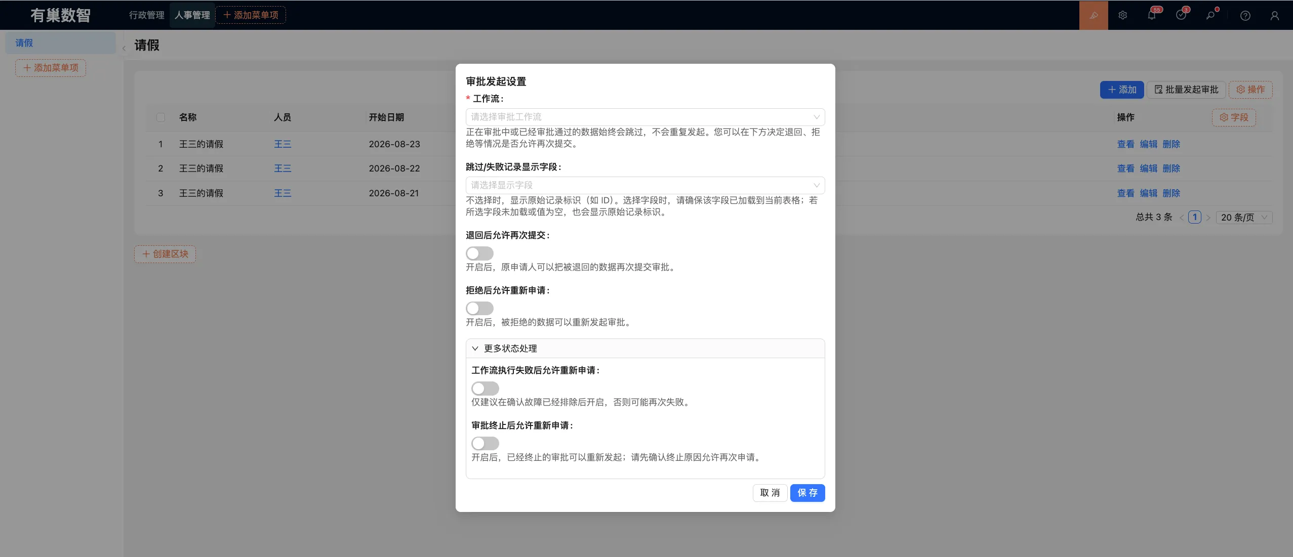The image size is (1293, 557).
Task: Click 批量发起审批 button
Action: pyautogui.click(x=1186, y=90)
